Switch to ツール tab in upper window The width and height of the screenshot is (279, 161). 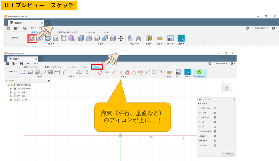point(106,32)
